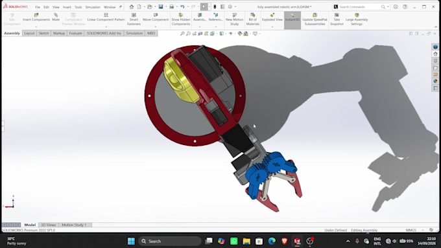Open the 3D Views bottom tab
Viewport: 441px width, 248px height.
pyautogui.click(x=49, y=225)
